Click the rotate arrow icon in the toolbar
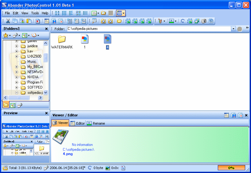The width and height of the screenshot is (251, 173). click(182, 21)
